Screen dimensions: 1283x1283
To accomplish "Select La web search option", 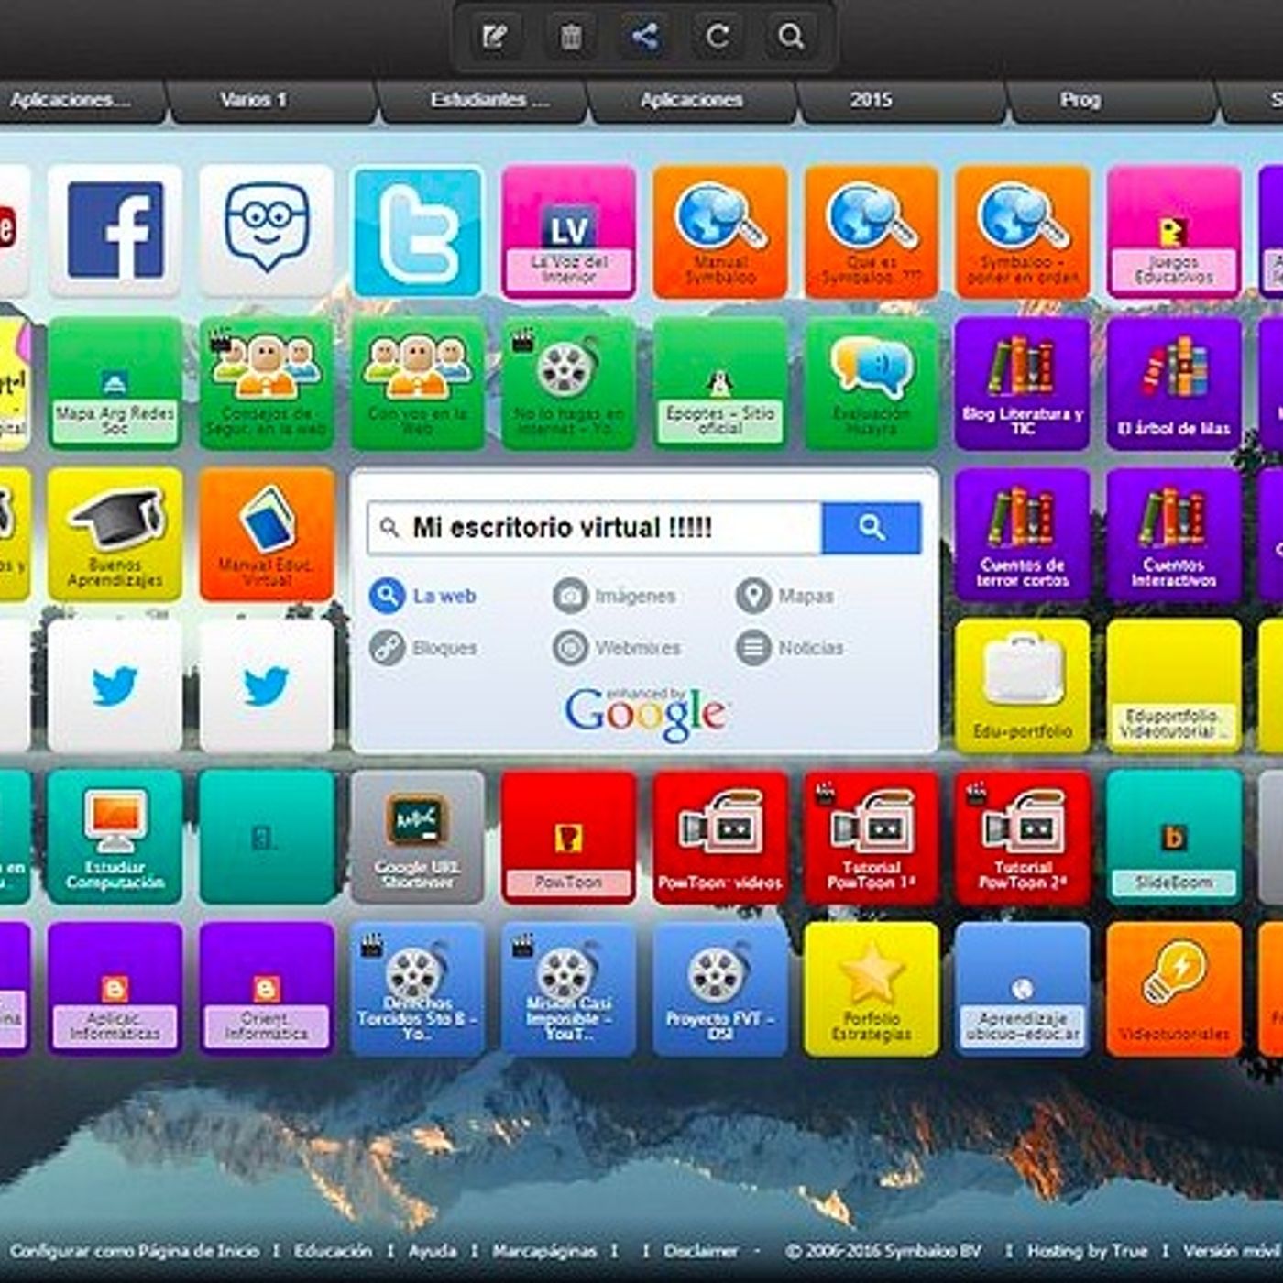I will pyautogui.click(x=423, y=596).
